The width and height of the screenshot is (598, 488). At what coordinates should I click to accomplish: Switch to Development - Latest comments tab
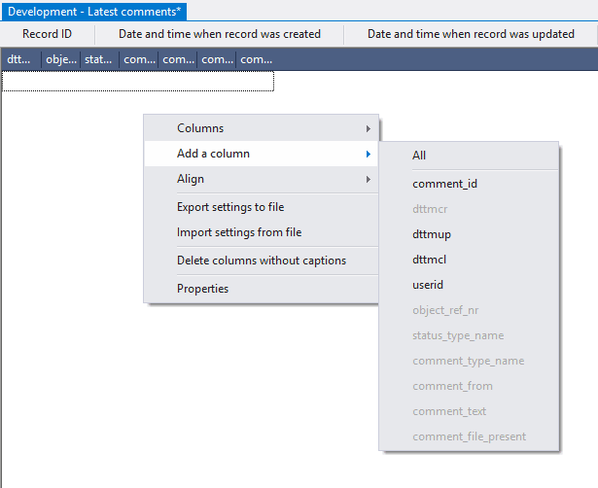[x=95, y=12]
